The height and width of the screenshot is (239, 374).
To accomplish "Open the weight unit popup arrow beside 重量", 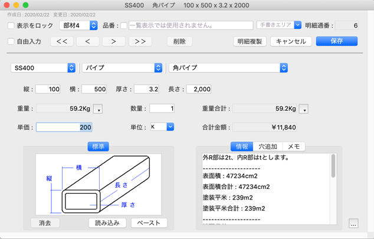I will 98,109.
